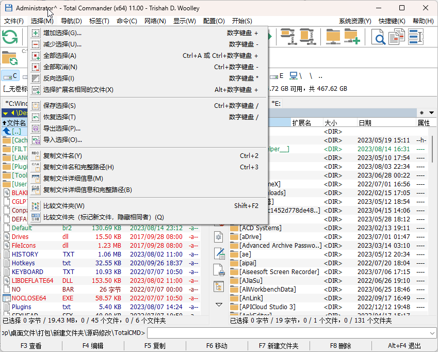Choose 全部选择(A) menu entry

coord(148,56)
